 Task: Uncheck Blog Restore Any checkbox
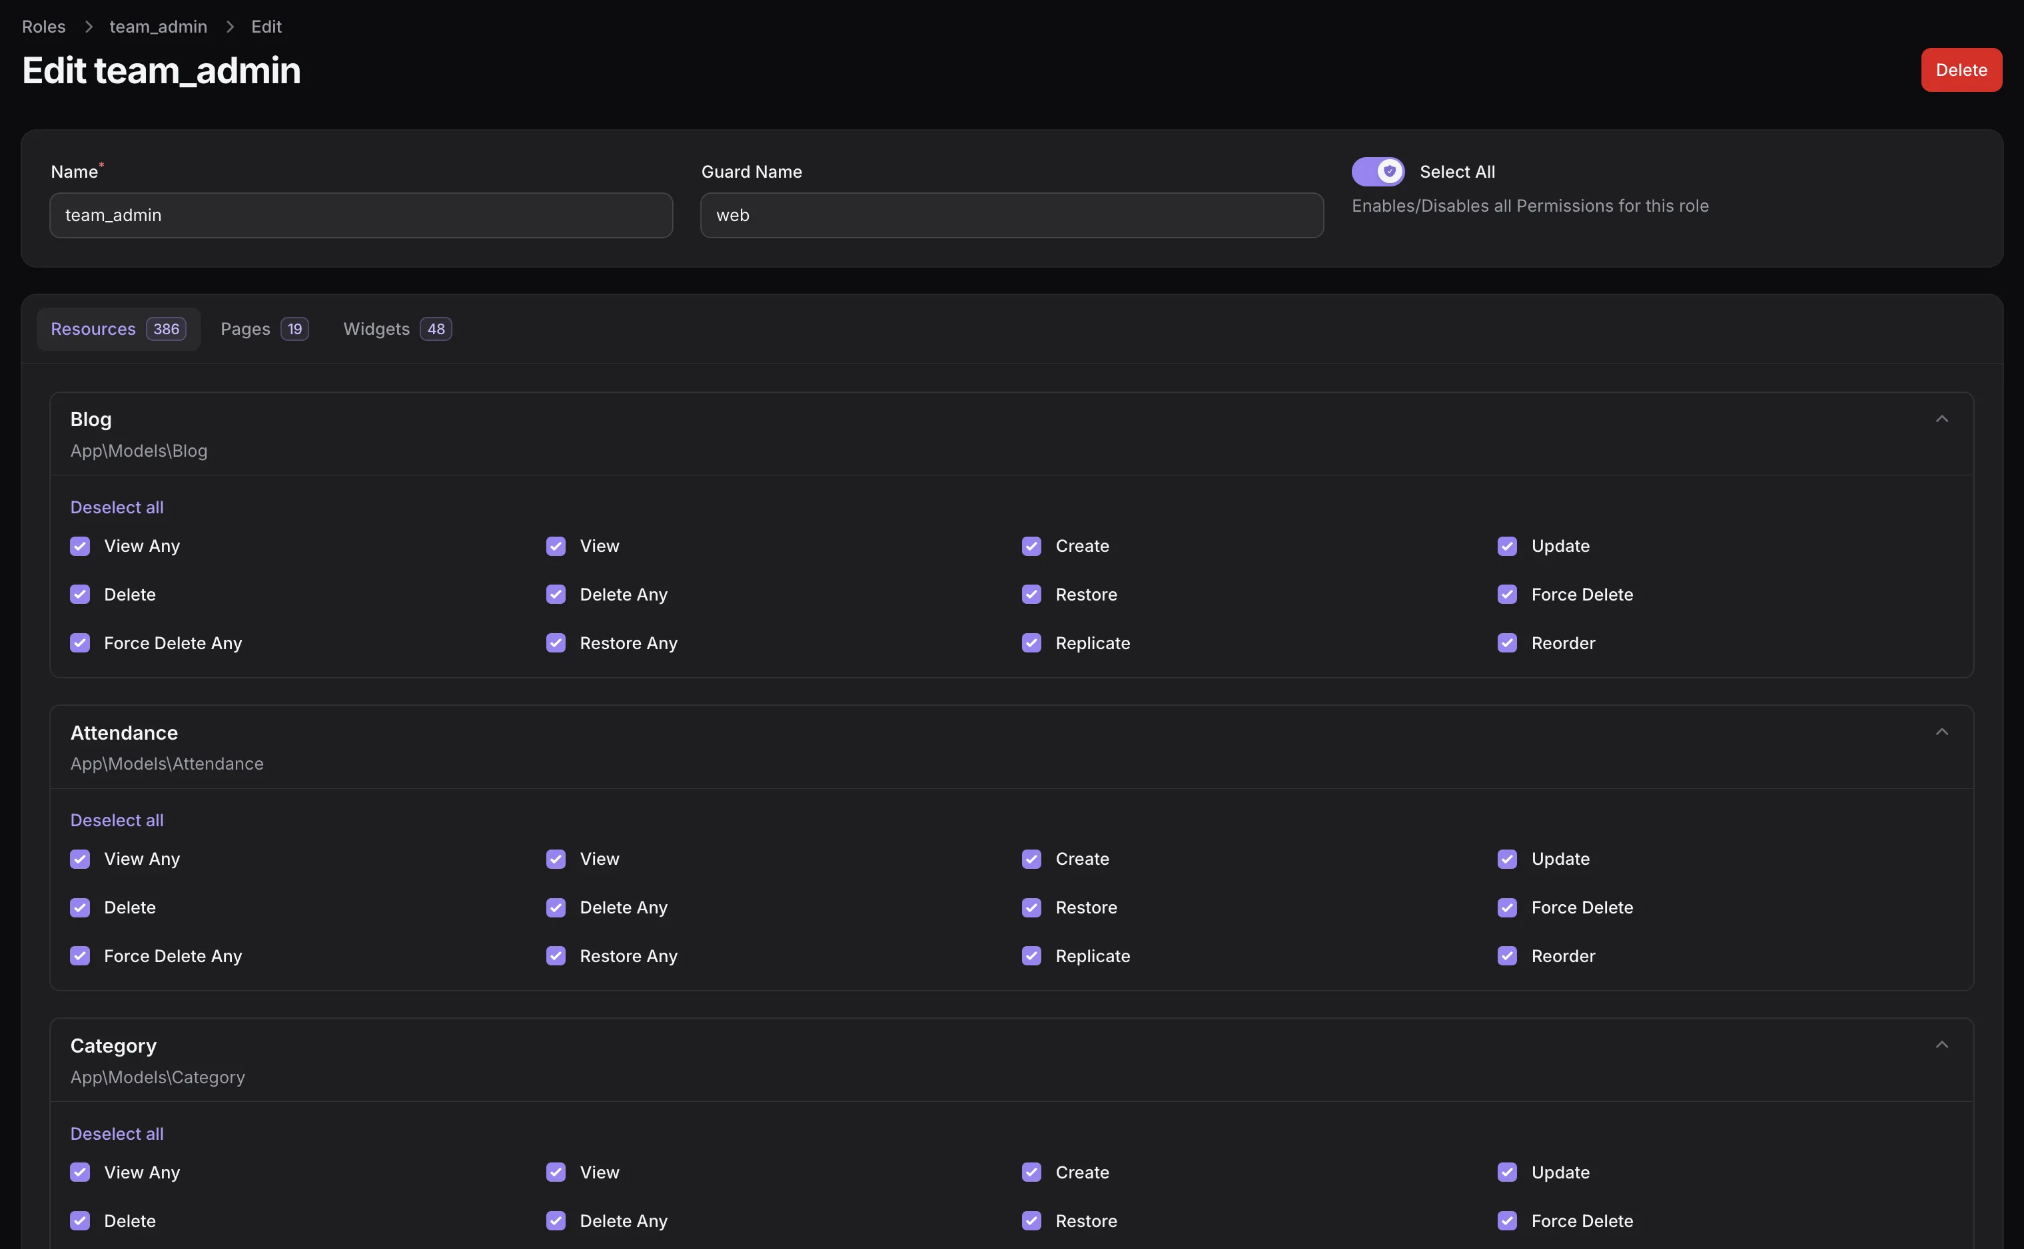(x=556, y=642)
